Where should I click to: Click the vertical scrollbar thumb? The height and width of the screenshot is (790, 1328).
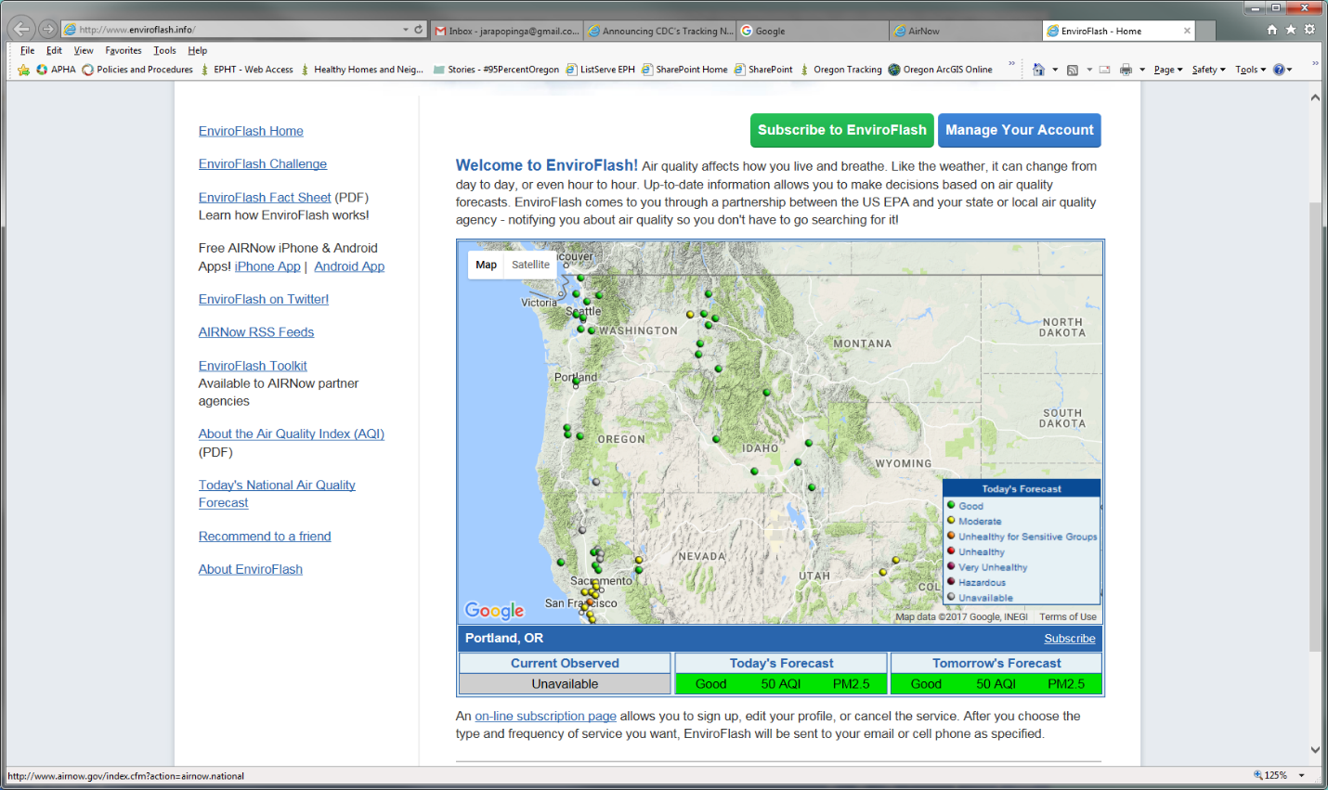[x=1315, y=427]
